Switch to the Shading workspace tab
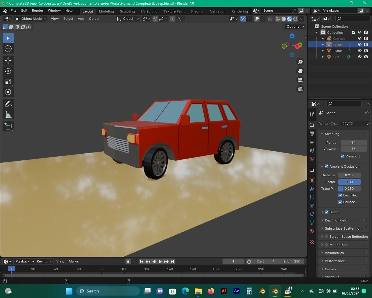The image size is (372, 298). pyautogui.click(x=197, y=11)
